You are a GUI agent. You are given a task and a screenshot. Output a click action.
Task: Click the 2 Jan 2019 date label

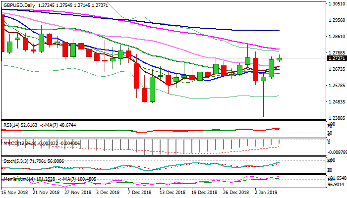(266, 191)
